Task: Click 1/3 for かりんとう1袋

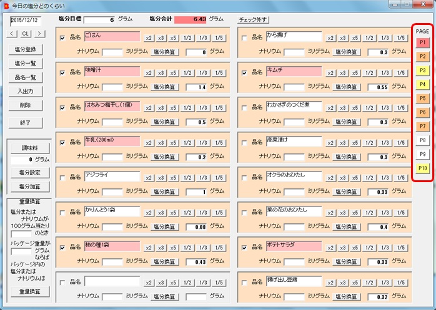Action: click(203, 213)
